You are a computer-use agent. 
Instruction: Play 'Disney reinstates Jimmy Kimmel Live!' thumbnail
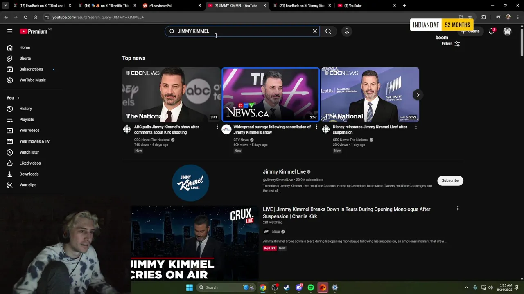point(370,95)
